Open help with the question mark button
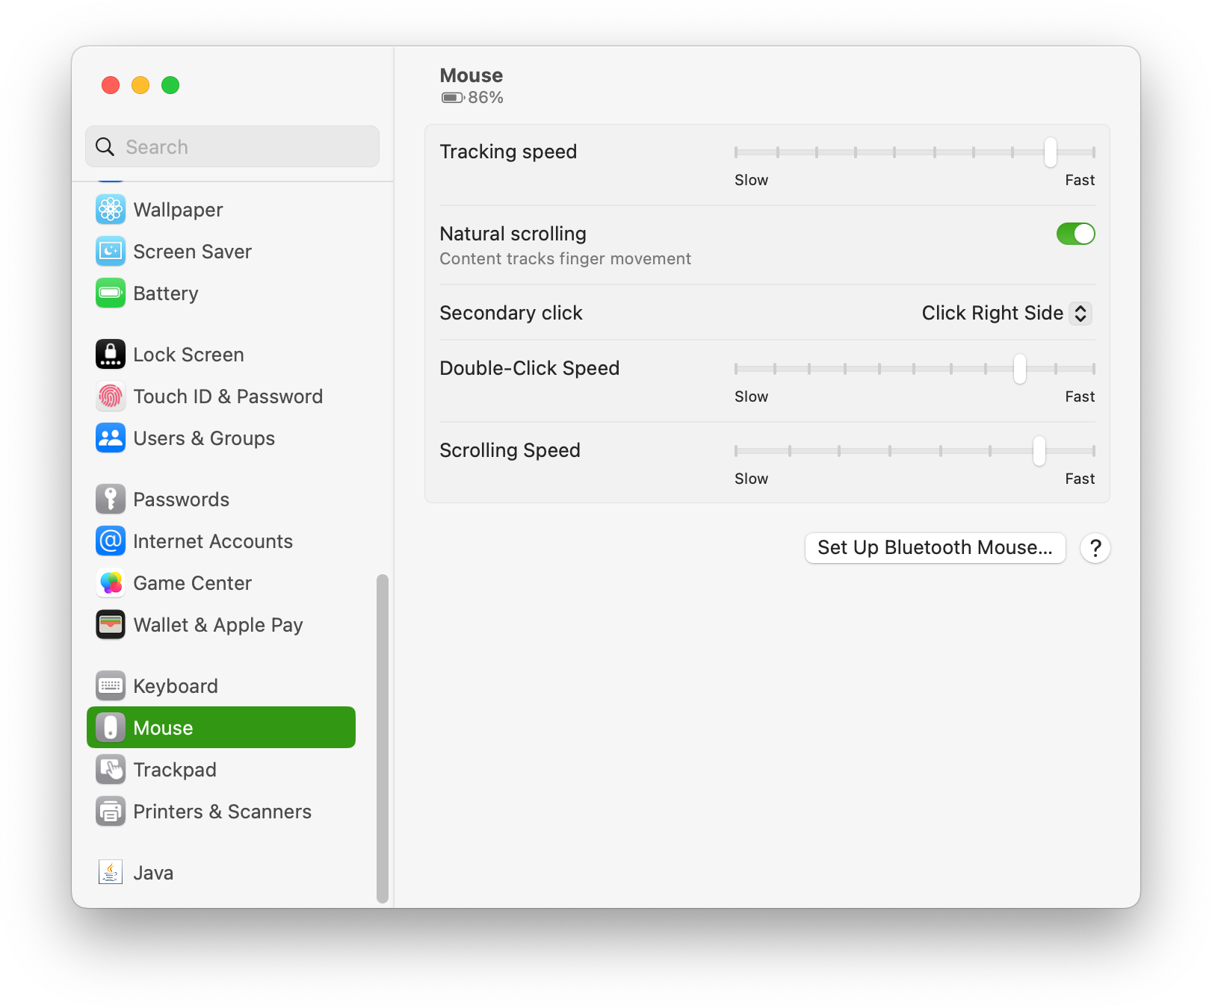The image size is (1212, 1008). tap(1095, 548)
